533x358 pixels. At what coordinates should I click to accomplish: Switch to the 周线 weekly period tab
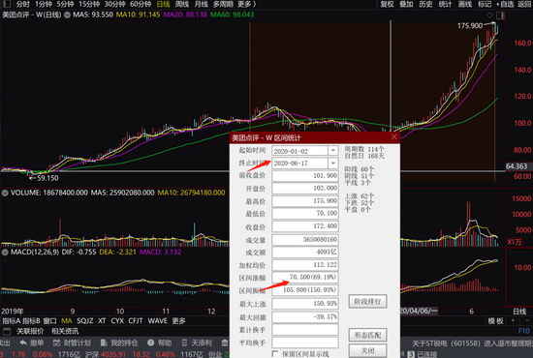182,4
